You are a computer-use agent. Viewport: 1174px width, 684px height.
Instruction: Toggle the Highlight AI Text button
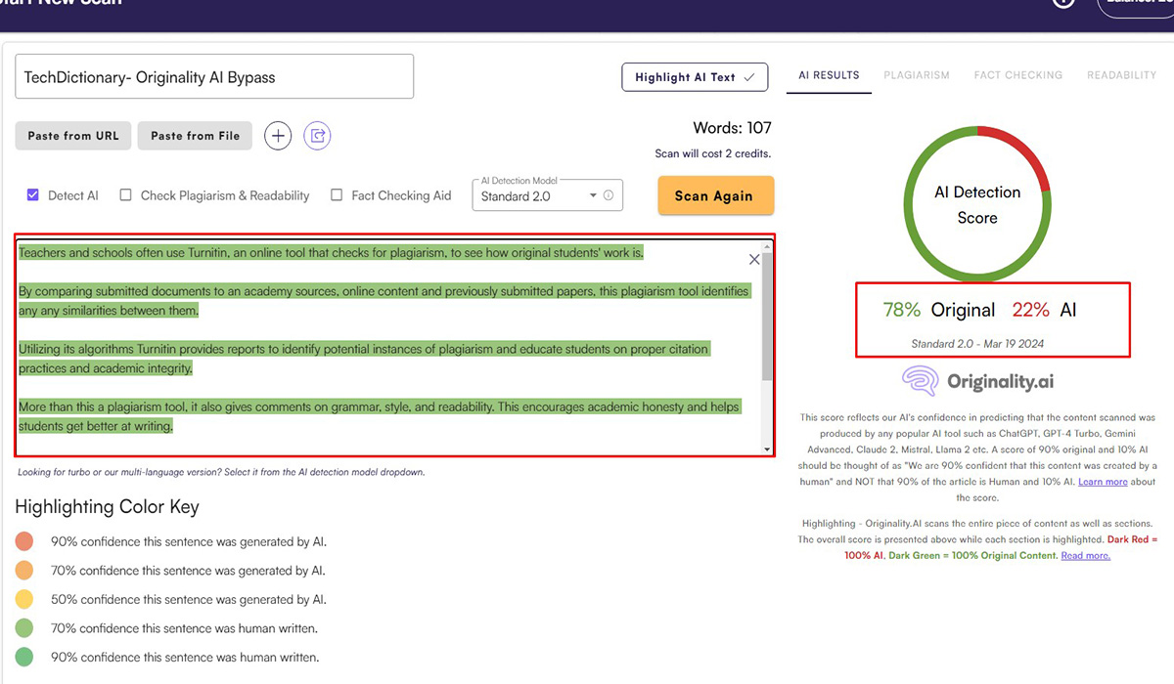pyautogui.click(x=695, y=77)
